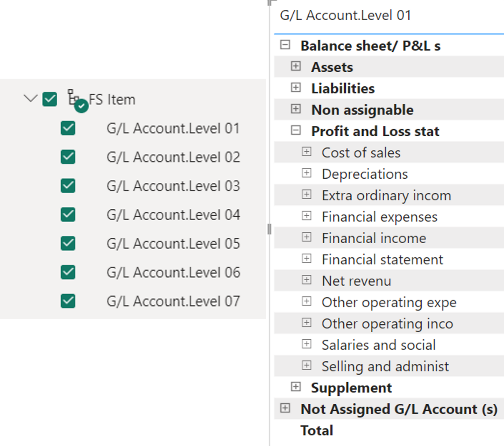Uncheck G/L Account.Level 06 checkbox
Image resolution: width=504 pixels, height=446 pixels.
point(68,272)
